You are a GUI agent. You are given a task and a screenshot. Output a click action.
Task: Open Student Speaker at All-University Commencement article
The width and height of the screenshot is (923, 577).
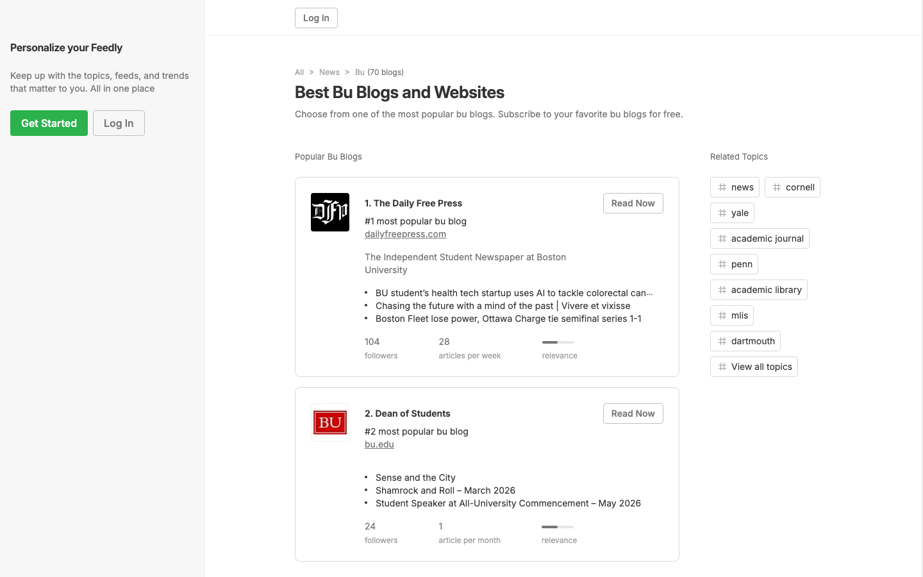coord(508,503)
